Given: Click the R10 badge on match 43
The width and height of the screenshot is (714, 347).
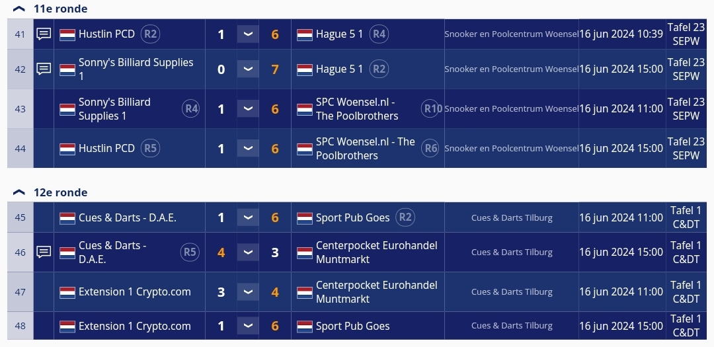Looking at the screenshot, I should point(432,108).
